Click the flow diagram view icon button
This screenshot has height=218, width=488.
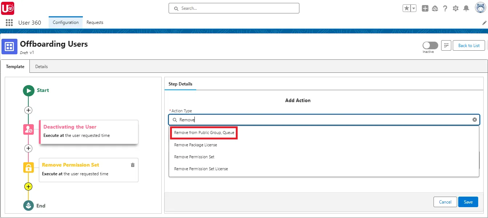(446, 45)
